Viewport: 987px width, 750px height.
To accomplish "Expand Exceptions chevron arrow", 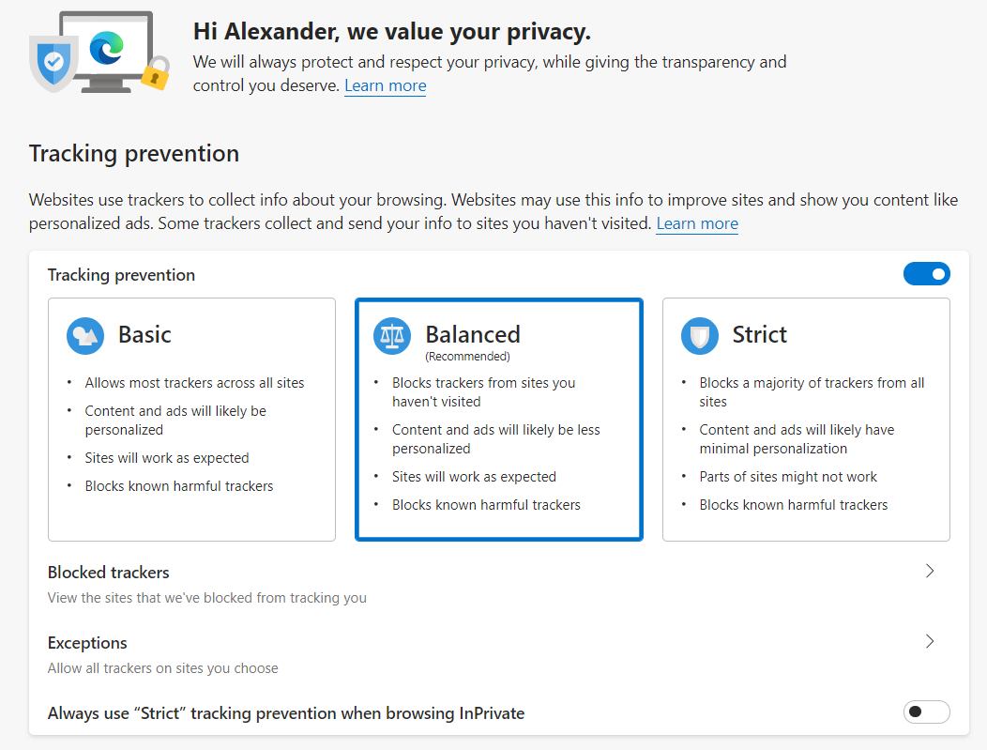I will (930, 642).
